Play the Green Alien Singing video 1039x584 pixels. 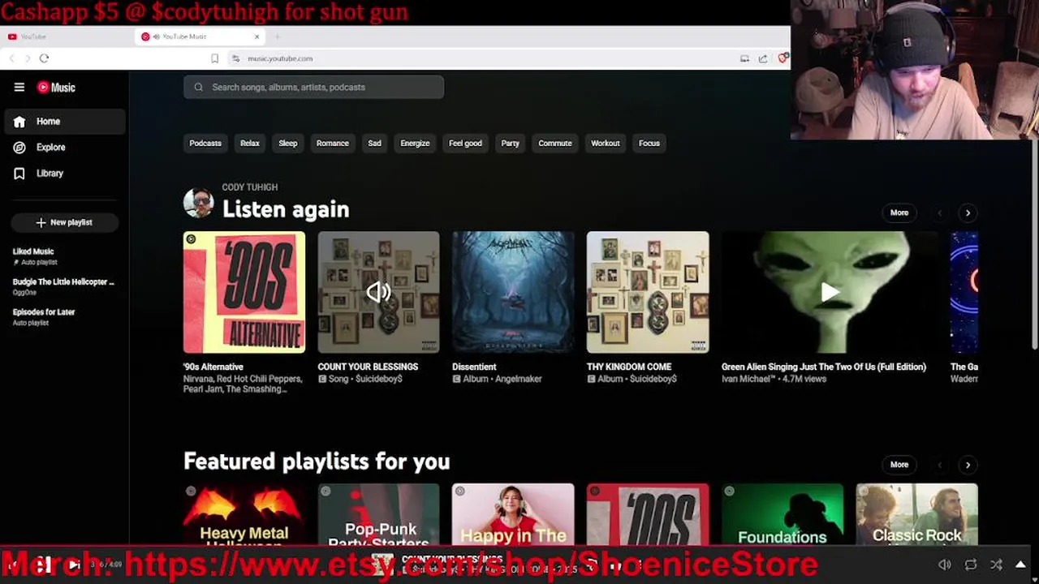click(830, 292)
